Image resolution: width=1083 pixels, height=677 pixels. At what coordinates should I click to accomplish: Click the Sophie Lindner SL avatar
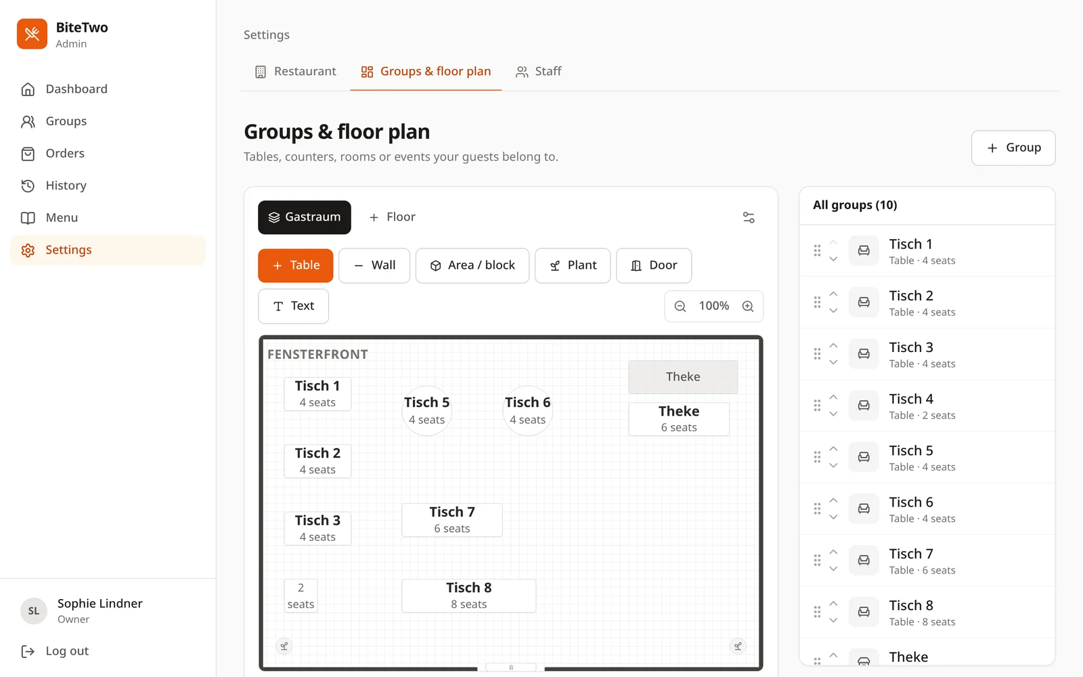(x=34, y=611)
